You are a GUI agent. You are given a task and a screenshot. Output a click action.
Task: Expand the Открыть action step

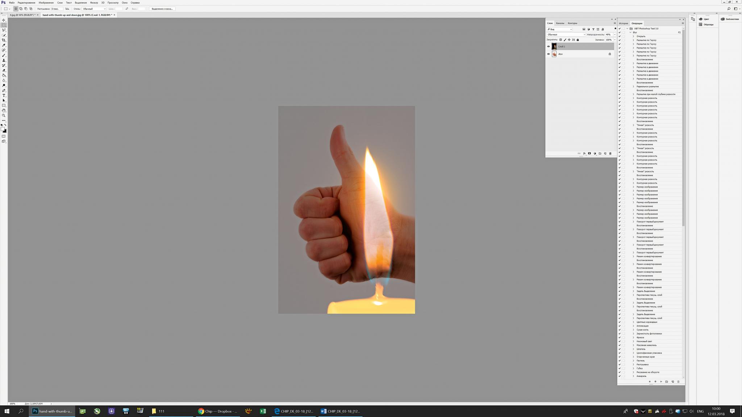point(633,36)
